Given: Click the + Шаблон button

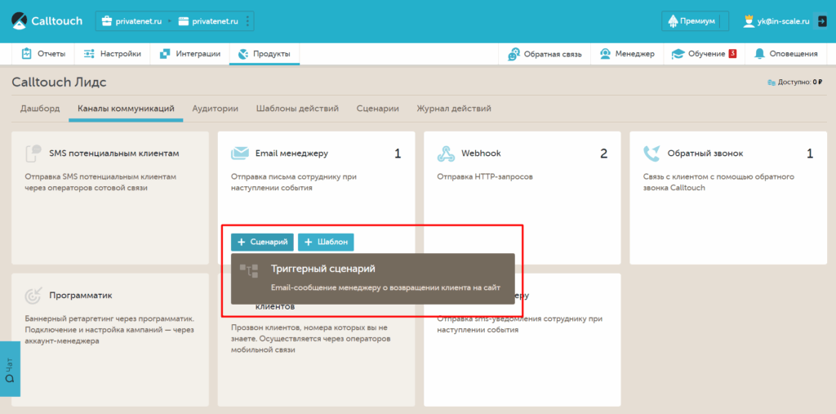Looking at the screenshot, I should pos(326,242).
